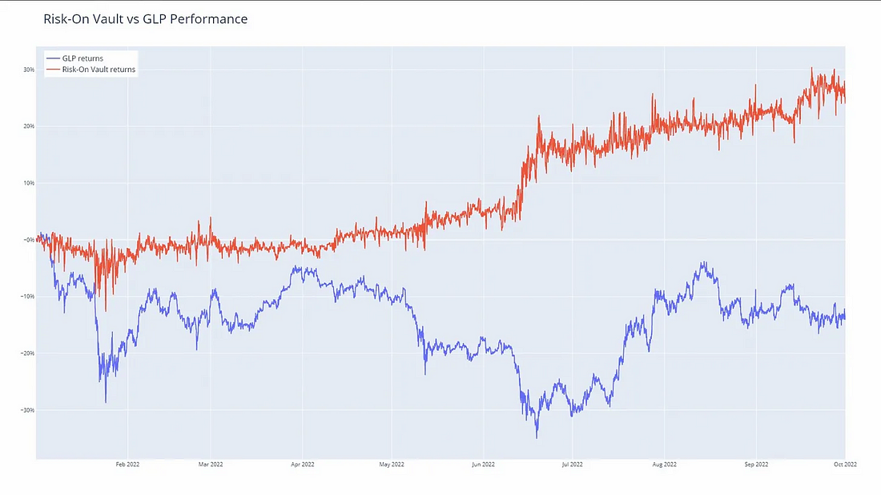Screen dimensions: 881x495
Task: Click the Aug 2022 axis label
Action: (x=664, y=464)
